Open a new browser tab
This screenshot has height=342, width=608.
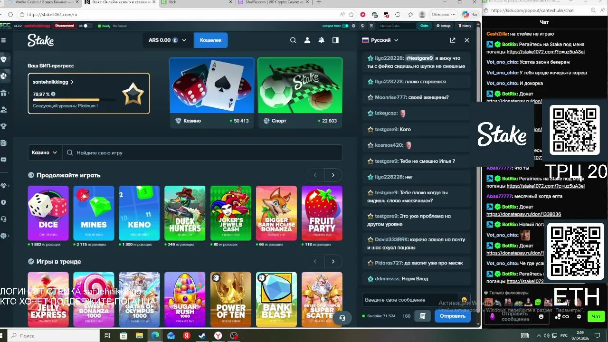(319, 2)
